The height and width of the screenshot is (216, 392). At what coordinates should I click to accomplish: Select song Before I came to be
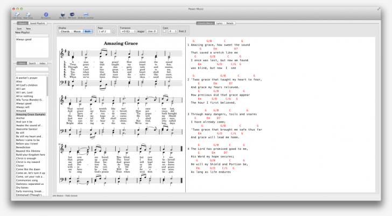tap(28, 140)
